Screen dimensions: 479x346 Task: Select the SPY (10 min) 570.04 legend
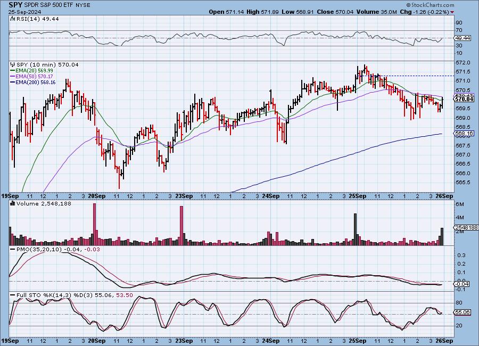tap(47, 64)
